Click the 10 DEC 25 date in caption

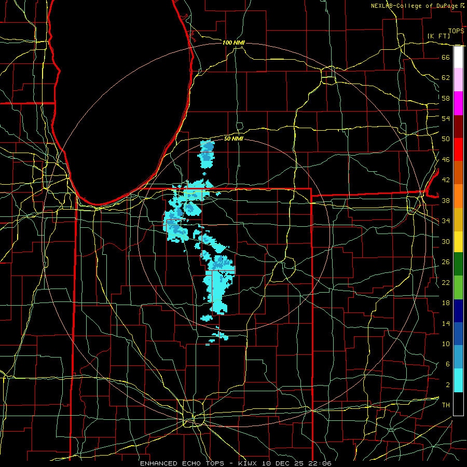point(284,463)
